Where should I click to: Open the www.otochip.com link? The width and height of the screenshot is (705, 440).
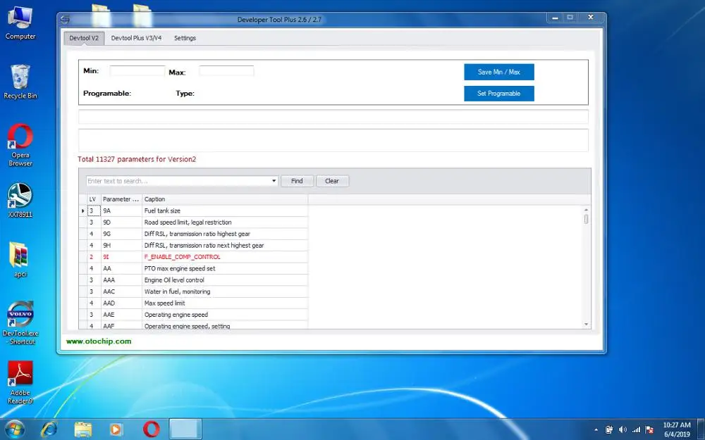tap(99, 341)
